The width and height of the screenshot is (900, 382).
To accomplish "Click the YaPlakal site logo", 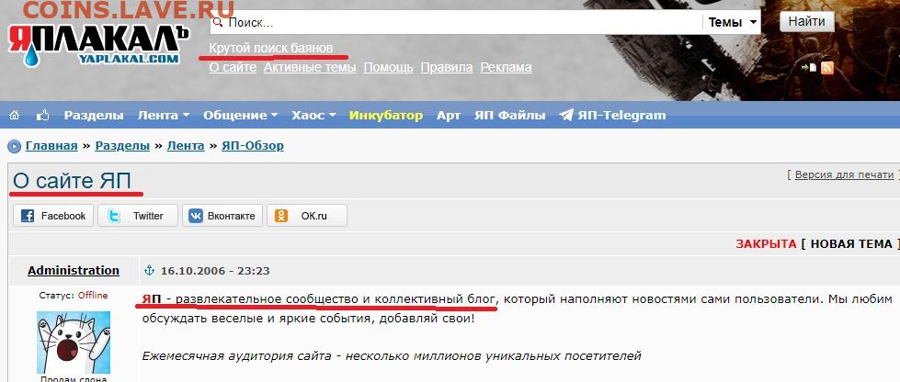I will [x=99, y=43].
